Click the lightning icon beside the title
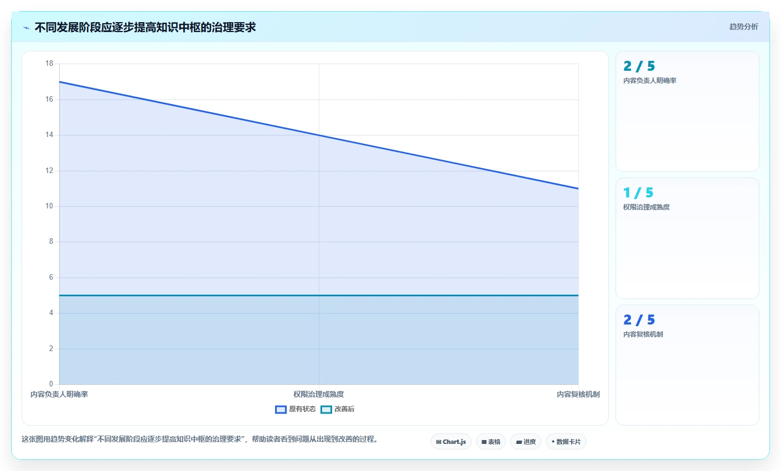 click(x=26, y=28)
